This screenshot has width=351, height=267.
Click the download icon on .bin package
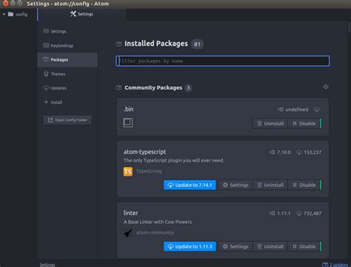point(317,110)
